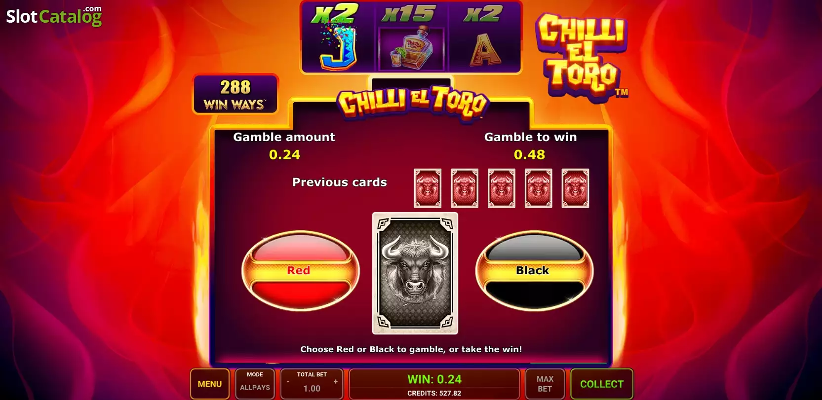Click the 288 Win Ways badge
Viewport: 822px width, 400px height.
click(235, 94)
